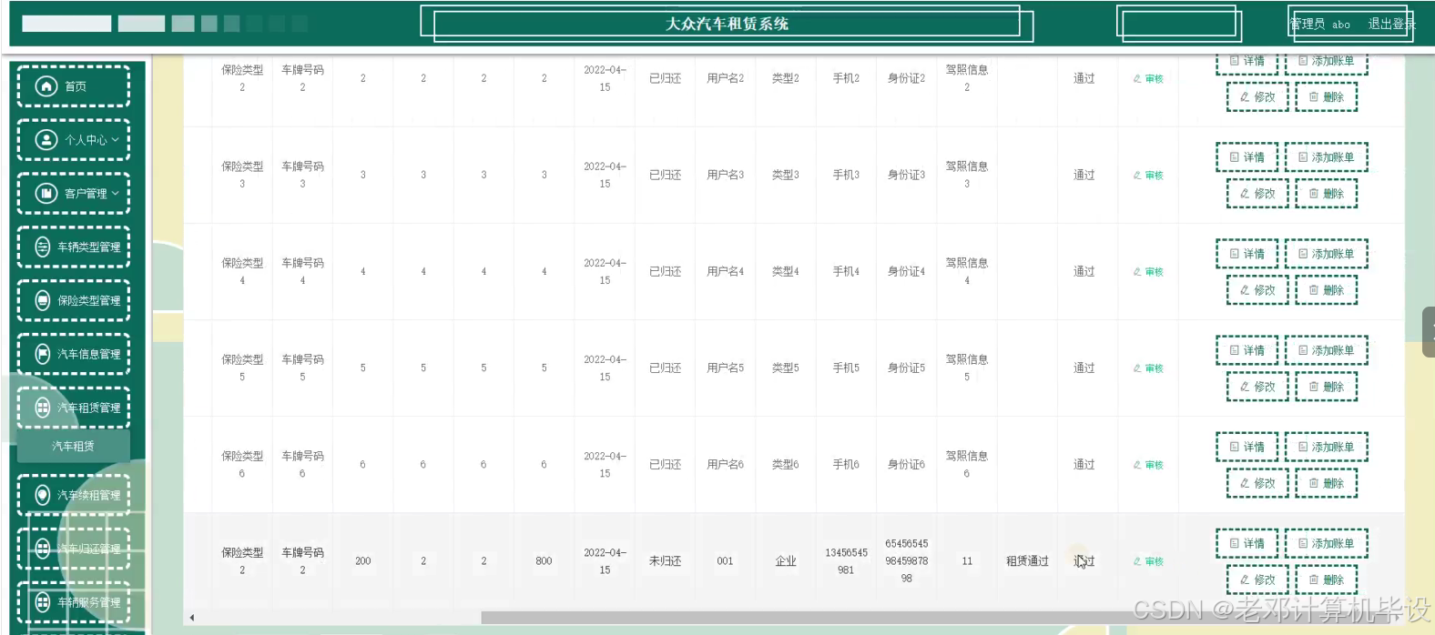Screen dimensions: 1435x635
Task: Click the person icon beside 个人中心
Action: [x=46, y=140]
